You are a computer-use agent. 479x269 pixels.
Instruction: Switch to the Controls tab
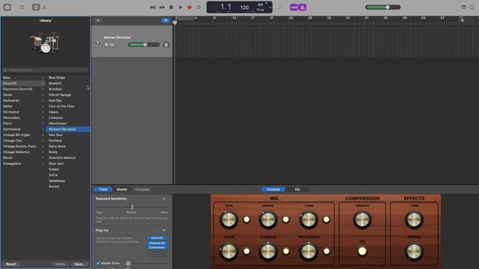[x=273, y=189]
